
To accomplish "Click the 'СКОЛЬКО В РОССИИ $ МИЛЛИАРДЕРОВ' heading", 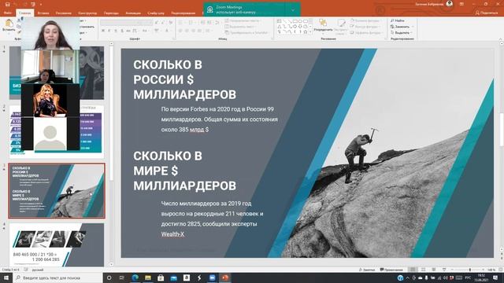I will (185, 79).
